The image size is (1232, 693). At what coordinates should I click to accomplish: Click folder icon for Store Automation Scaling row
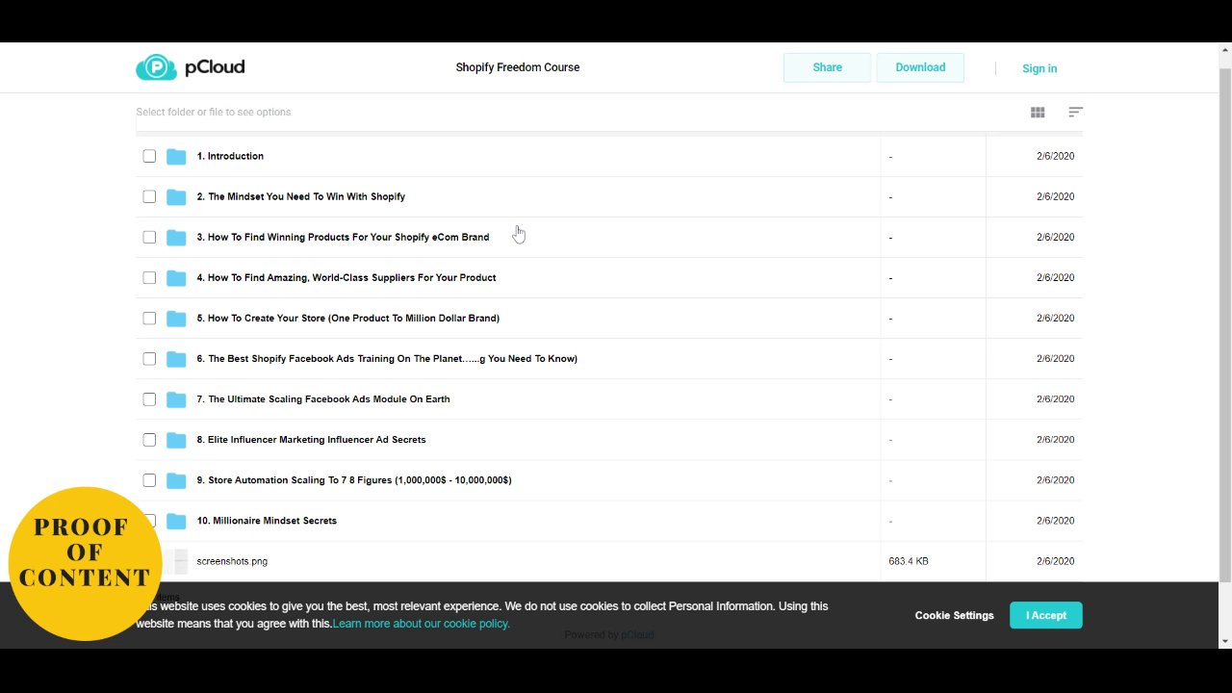pos(176,479)
